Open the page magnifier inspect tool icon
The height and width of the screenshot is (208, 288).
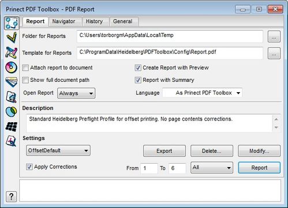(12, 97)
